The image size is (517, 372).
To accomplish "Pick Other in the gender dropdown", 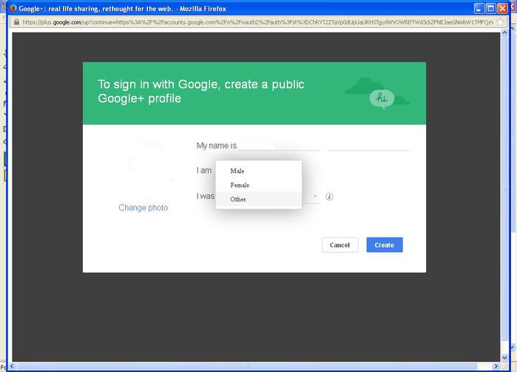I will click(x=259, y=199).
